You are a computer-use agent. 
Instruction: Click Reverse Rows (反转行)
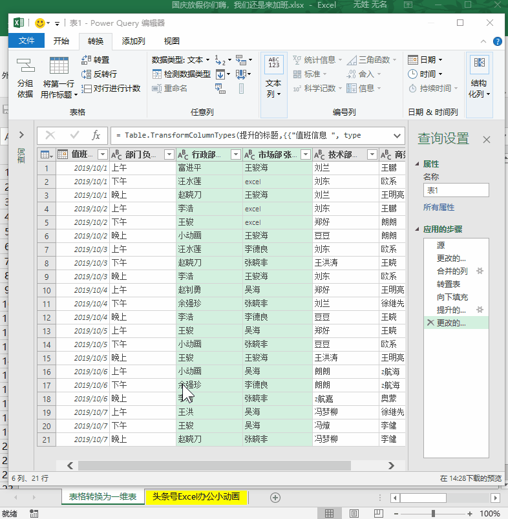(99, 74)
